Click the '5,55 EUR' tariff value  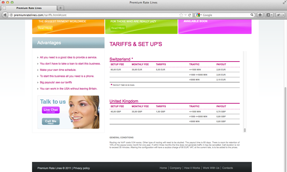click(x=160, y=70)
